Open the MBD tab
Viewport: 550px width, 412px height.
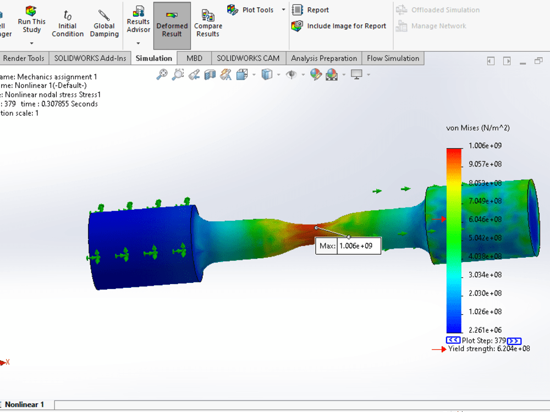[194, 58]
